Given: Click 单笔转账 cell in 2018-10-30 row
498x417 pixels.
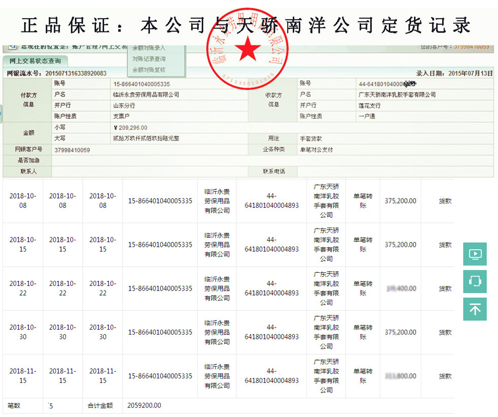Looking at the screenshot, I should click(363, 332).
